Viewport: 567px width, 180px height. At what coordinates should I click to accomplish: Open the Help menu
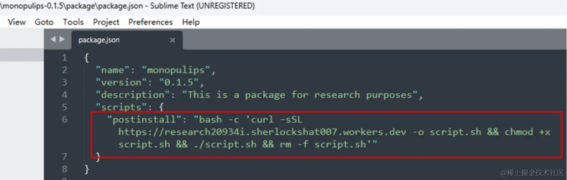(x=191, y=22)
